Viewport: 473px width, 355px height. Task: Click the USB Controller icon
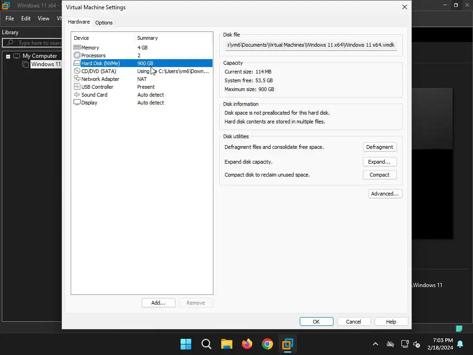tap(77, 86)
